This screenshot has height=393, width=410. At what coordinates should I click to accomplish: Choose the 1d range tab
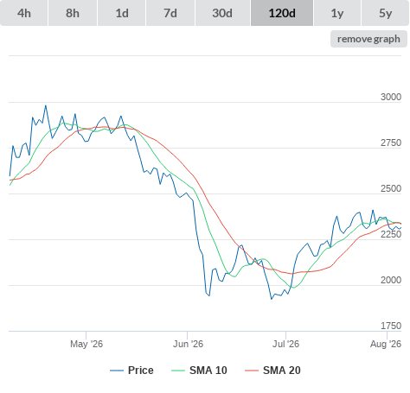click(x=122, y=13)
